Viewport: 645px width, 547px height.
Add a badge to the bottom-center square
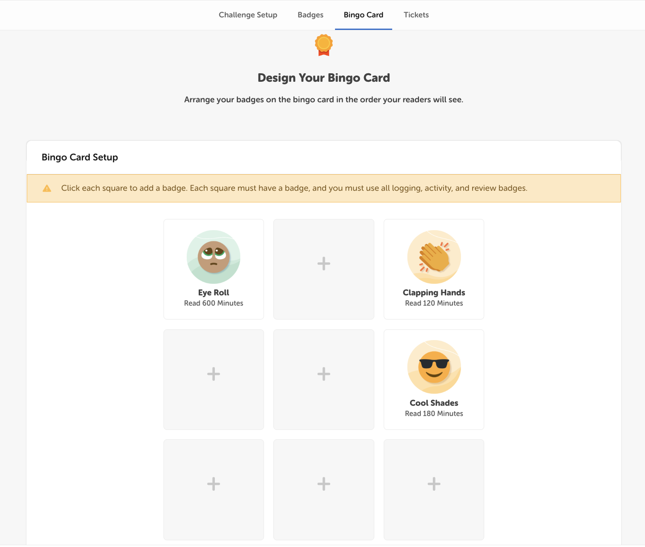(x=323, y=484)
